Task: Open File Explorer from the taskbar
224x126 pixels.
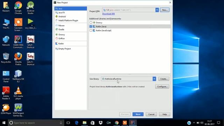Action: [x=85, y=123]
